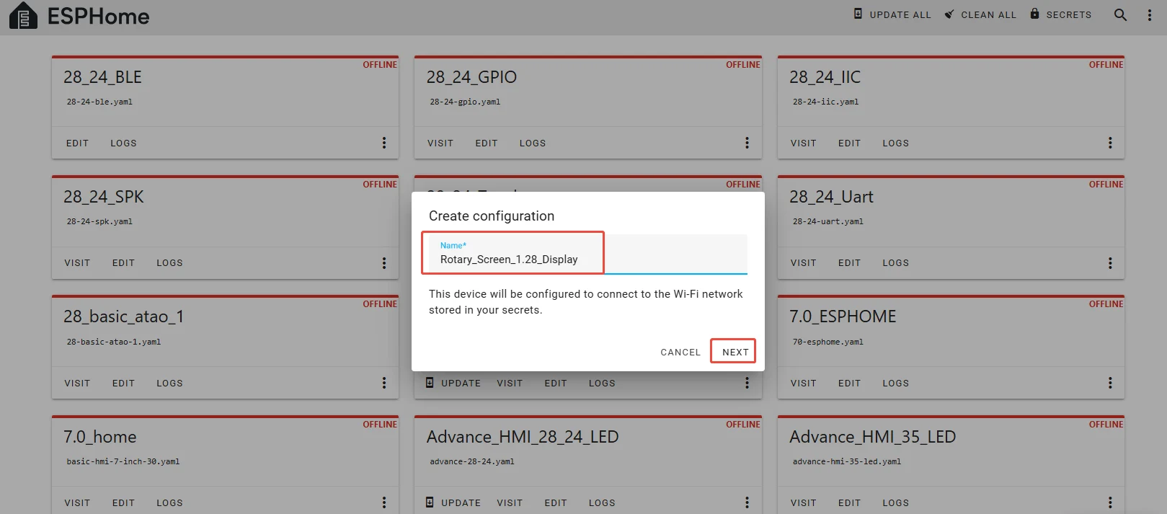Screen dimensions: 1167x514
Task: Click the ESPHome logo icon
Action: (x=23, y=16)
